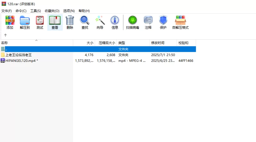Click the Info (信息) icon
Viewport: 256px width, 142px height.
(115, 20)
